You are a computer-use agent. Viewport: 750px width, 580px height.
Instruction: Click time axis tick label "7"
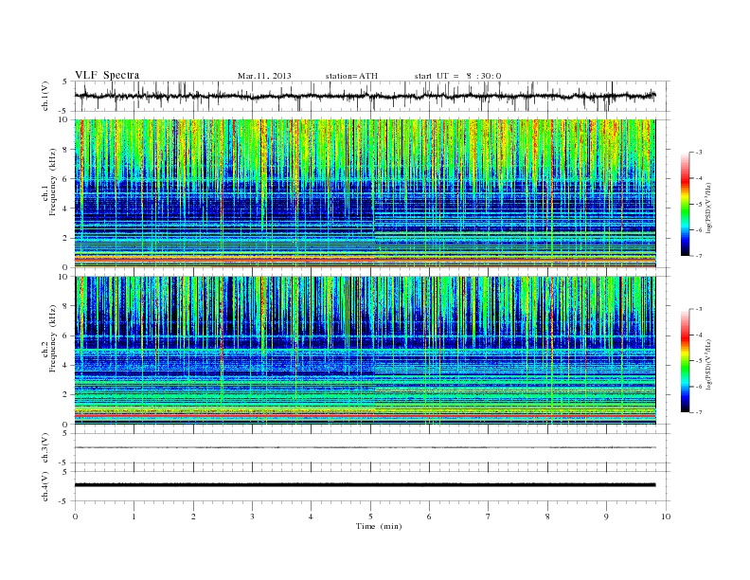489,517
